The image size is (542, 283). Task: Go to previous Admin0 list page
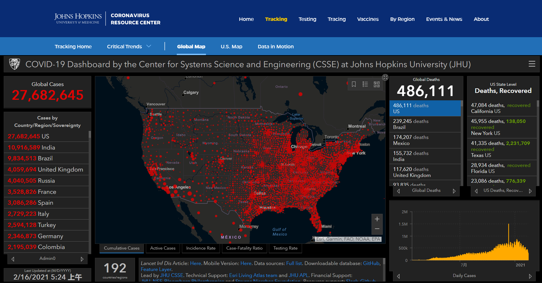click(x=13, y=259)
